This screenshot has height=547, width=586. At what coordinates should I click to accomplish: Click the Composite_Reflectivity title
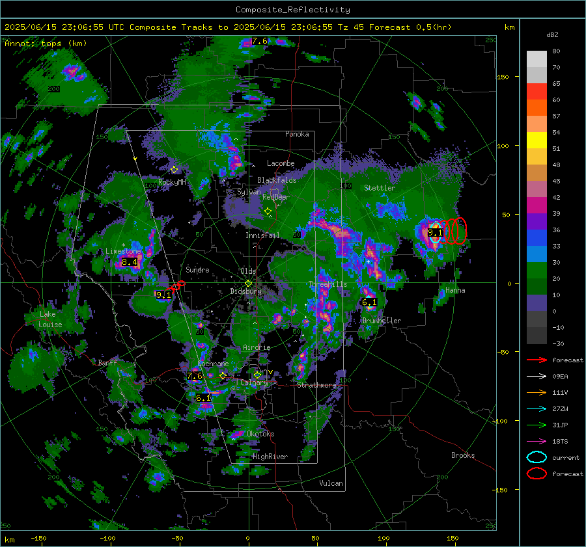click(292, 10)
